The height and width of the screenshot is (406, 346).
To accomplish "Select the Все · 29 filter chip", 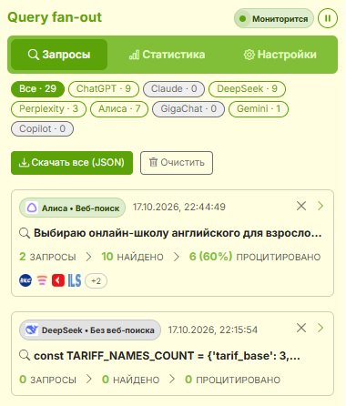I will click(37, 89).
